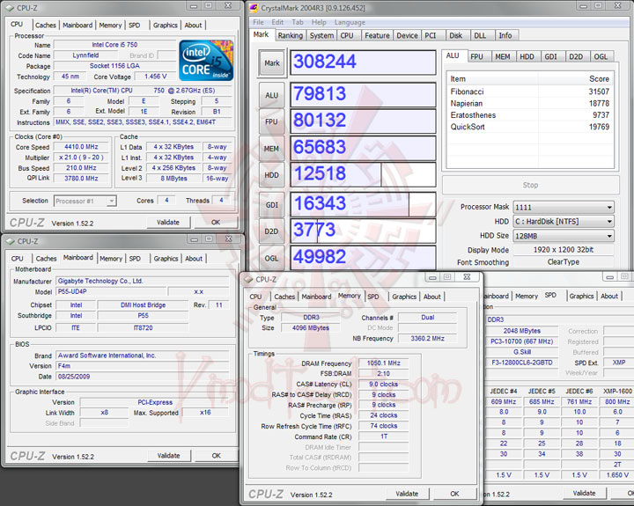Image resolution: width=634 pixels, height=506 pixels.
Task: Click the GDI score bar 16343
Action: click(x=363, y=204)
